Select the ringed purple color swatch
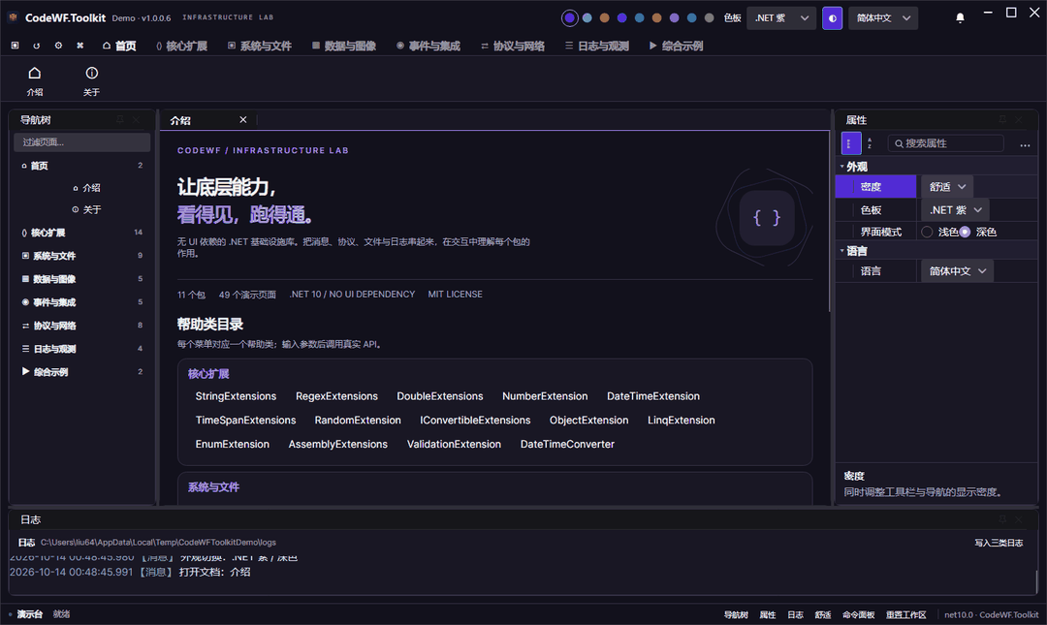The height and width of the screenshot is (625, 1047). coord(570,18)
